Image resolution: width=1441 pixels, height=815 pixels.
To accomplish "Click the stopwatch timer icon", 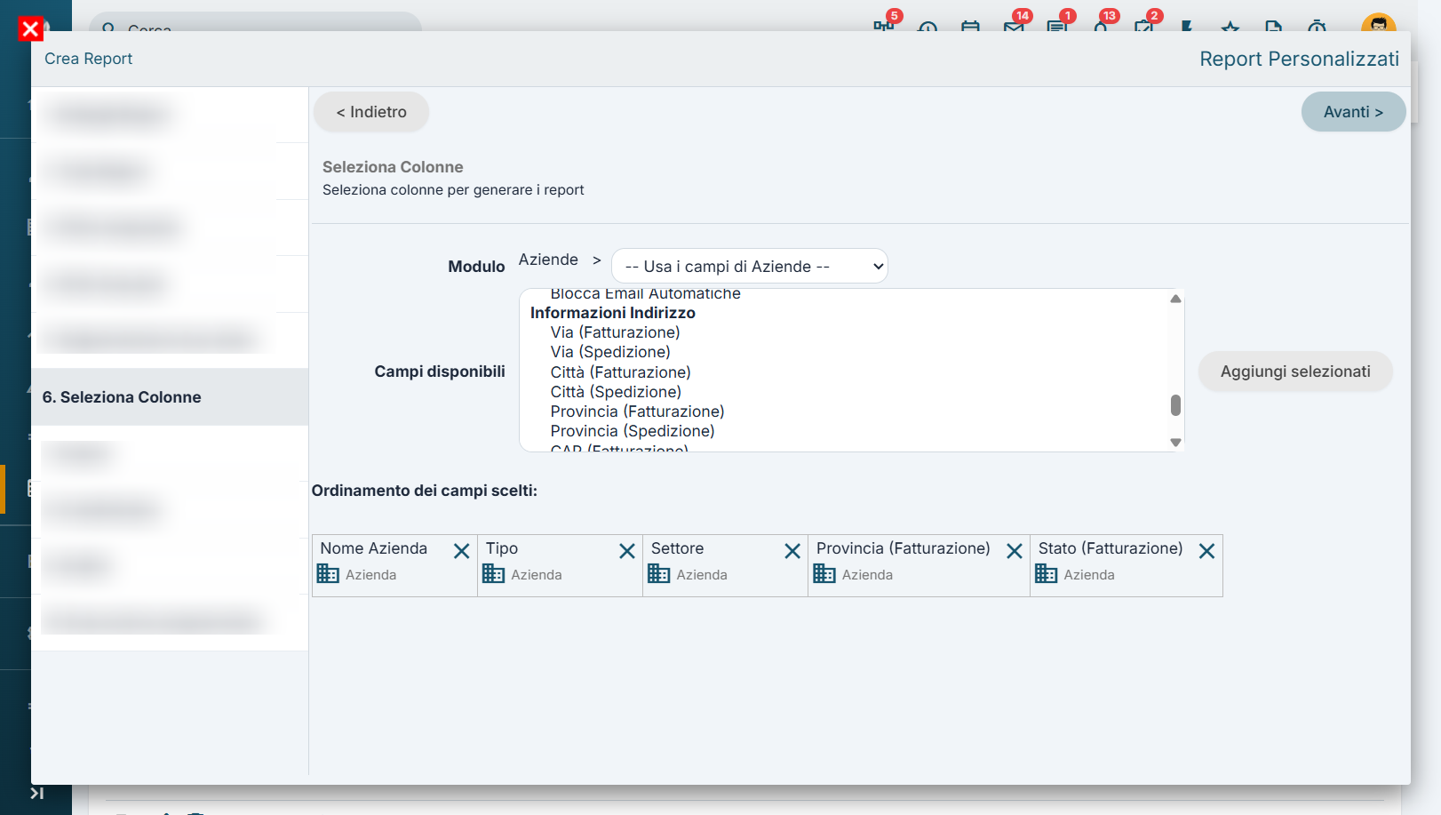I will 1318,27.
